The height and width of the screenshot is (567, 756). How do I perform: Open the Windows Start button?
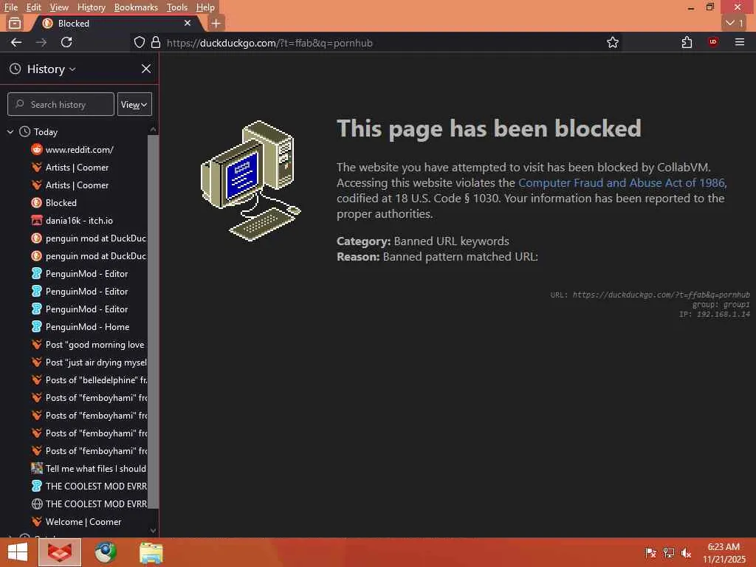pos(18,552)
